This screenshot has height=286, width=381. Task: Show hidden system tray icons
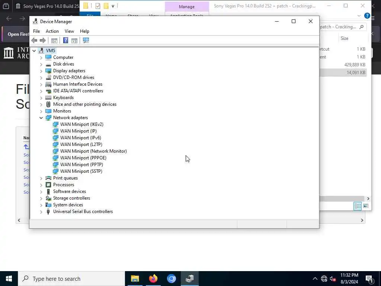315,279
